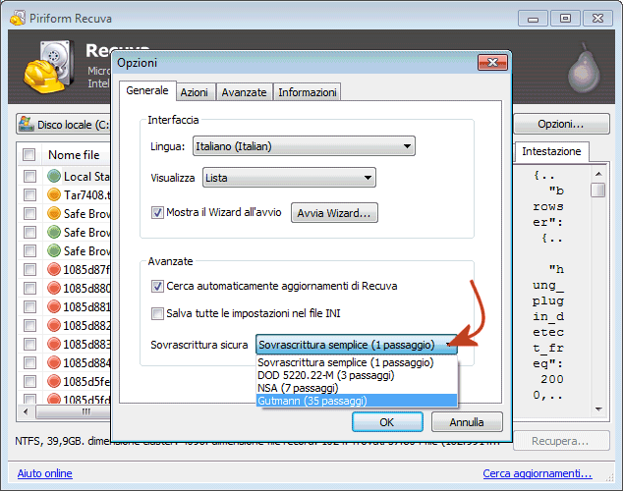Click the horizontal scrollbar thumb under file list

tap(74, 411)
